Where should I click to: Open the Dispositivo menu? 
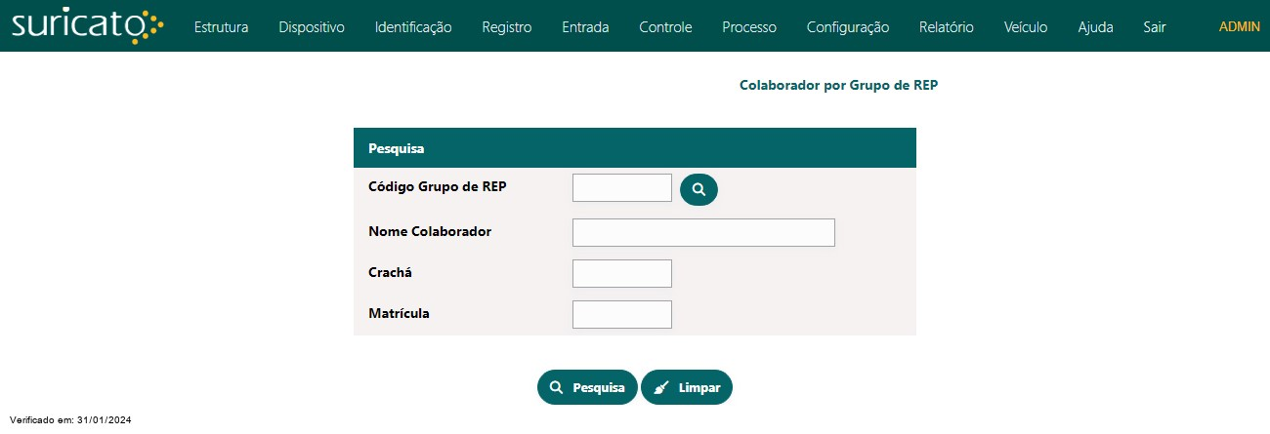click(x=312, y=27)
